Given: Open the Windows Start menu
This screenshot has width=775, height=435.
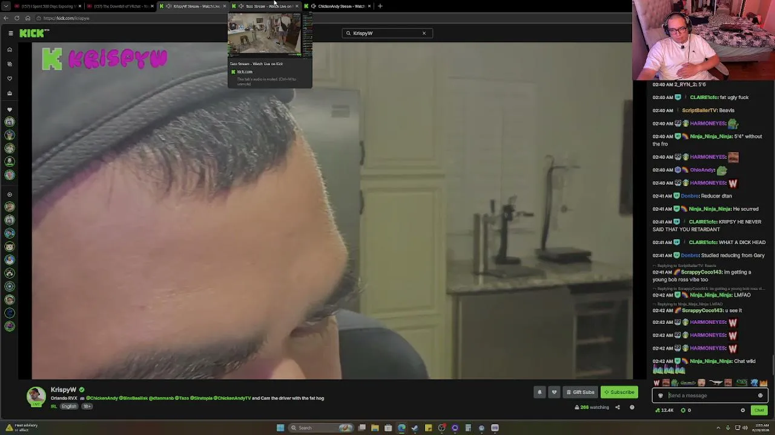Looking at the screenshot, I should click(280, 428).
